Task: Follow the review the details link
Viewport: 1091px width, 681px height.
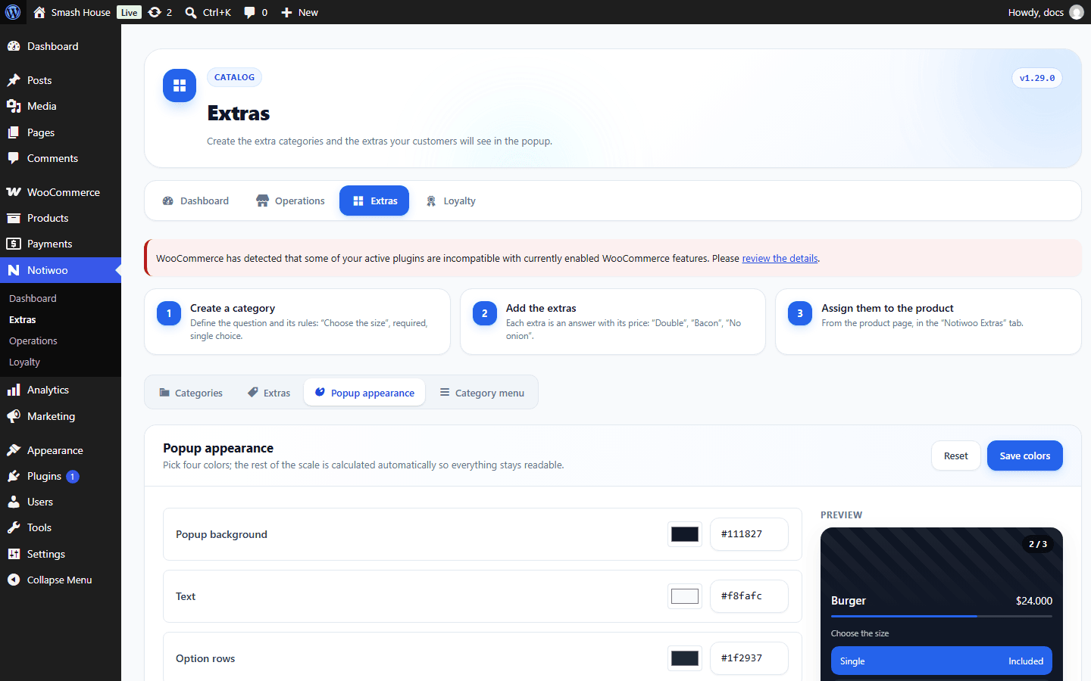Action: point(780,258)
